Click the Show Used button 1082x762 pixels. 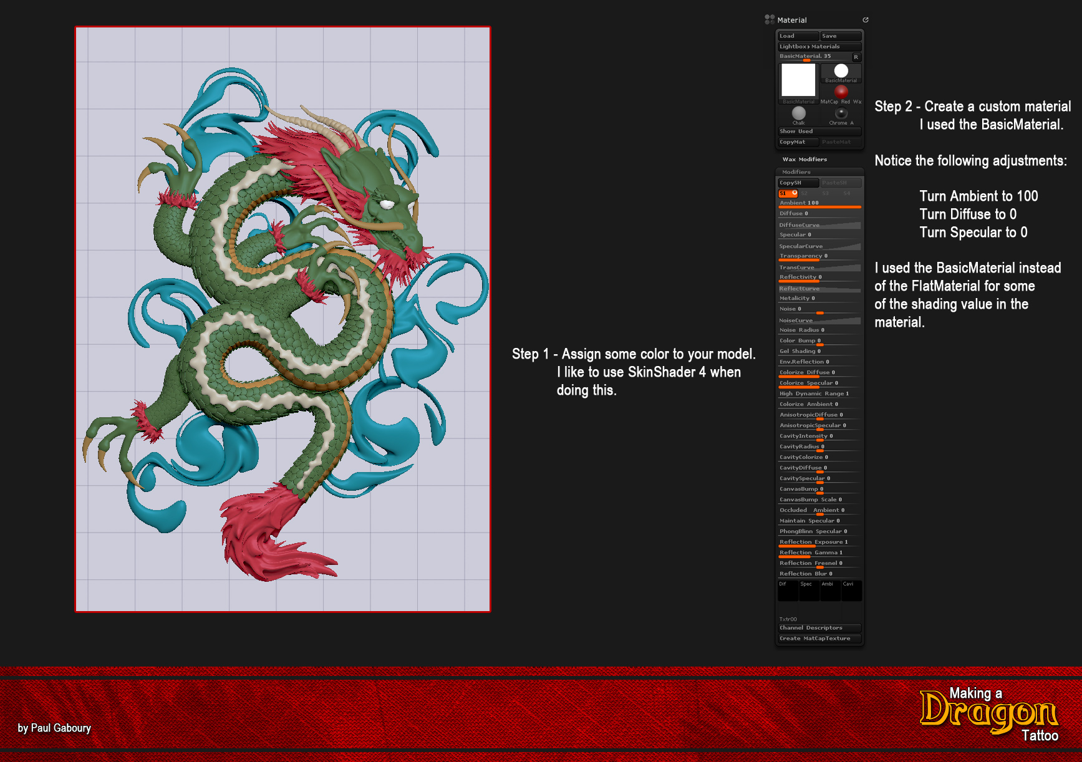[819, 132]
